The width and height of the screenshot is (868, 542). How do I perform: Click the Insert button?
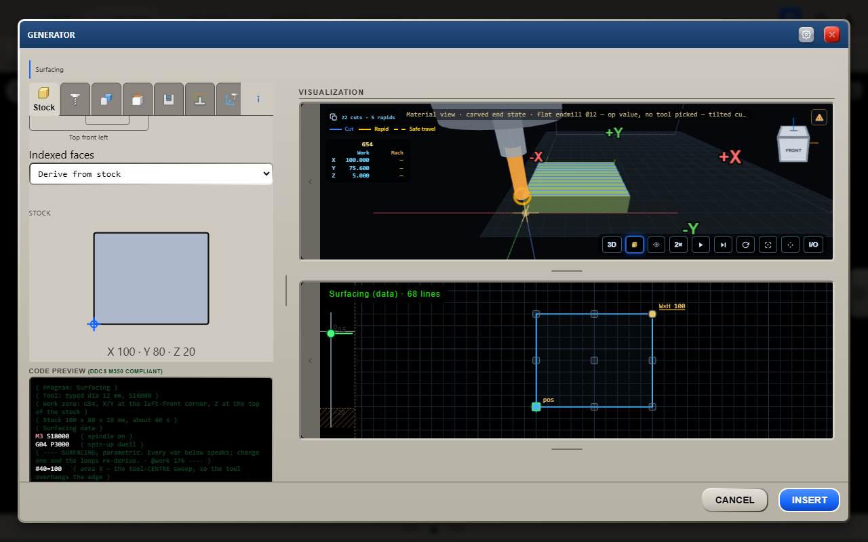click(x=810, y=500)
